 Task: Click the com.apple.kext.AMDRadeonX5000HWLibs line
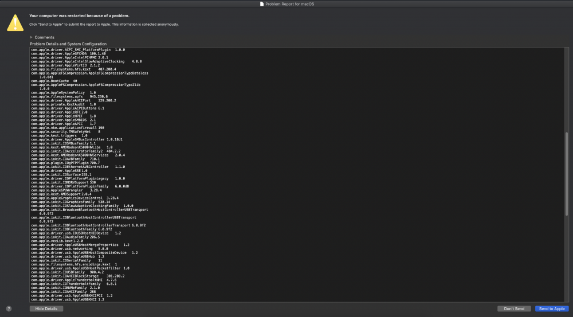tap(72, 147)
